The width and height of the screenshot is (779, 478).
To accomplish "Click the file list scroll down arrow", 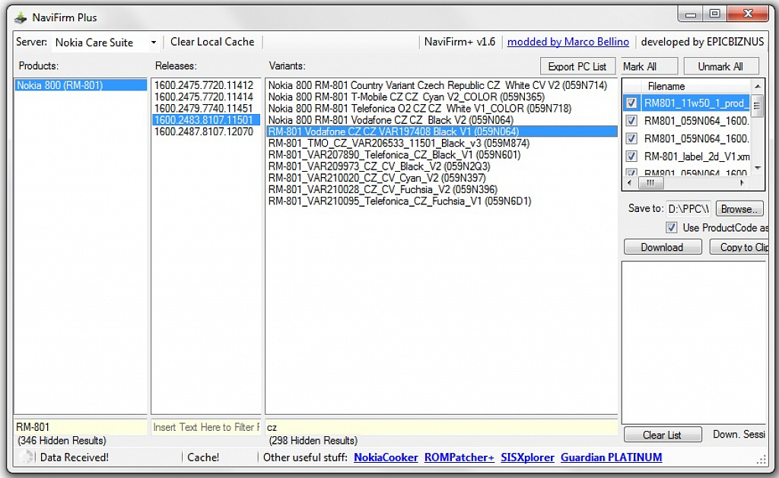I will (757, 168).
